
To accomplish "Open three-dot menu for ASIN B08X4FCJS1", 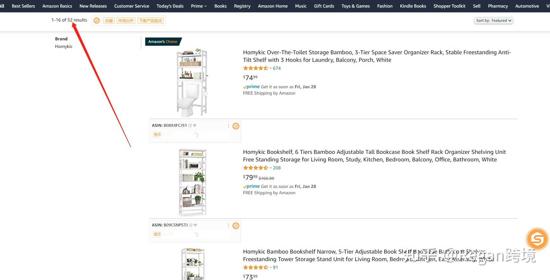I will [229, 126].
